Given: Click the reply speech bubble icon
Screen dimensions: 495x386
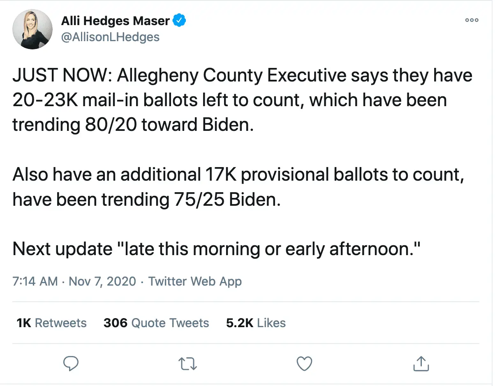Looking at the screenshot, I should pyautogui.click(x=71, y=363).
